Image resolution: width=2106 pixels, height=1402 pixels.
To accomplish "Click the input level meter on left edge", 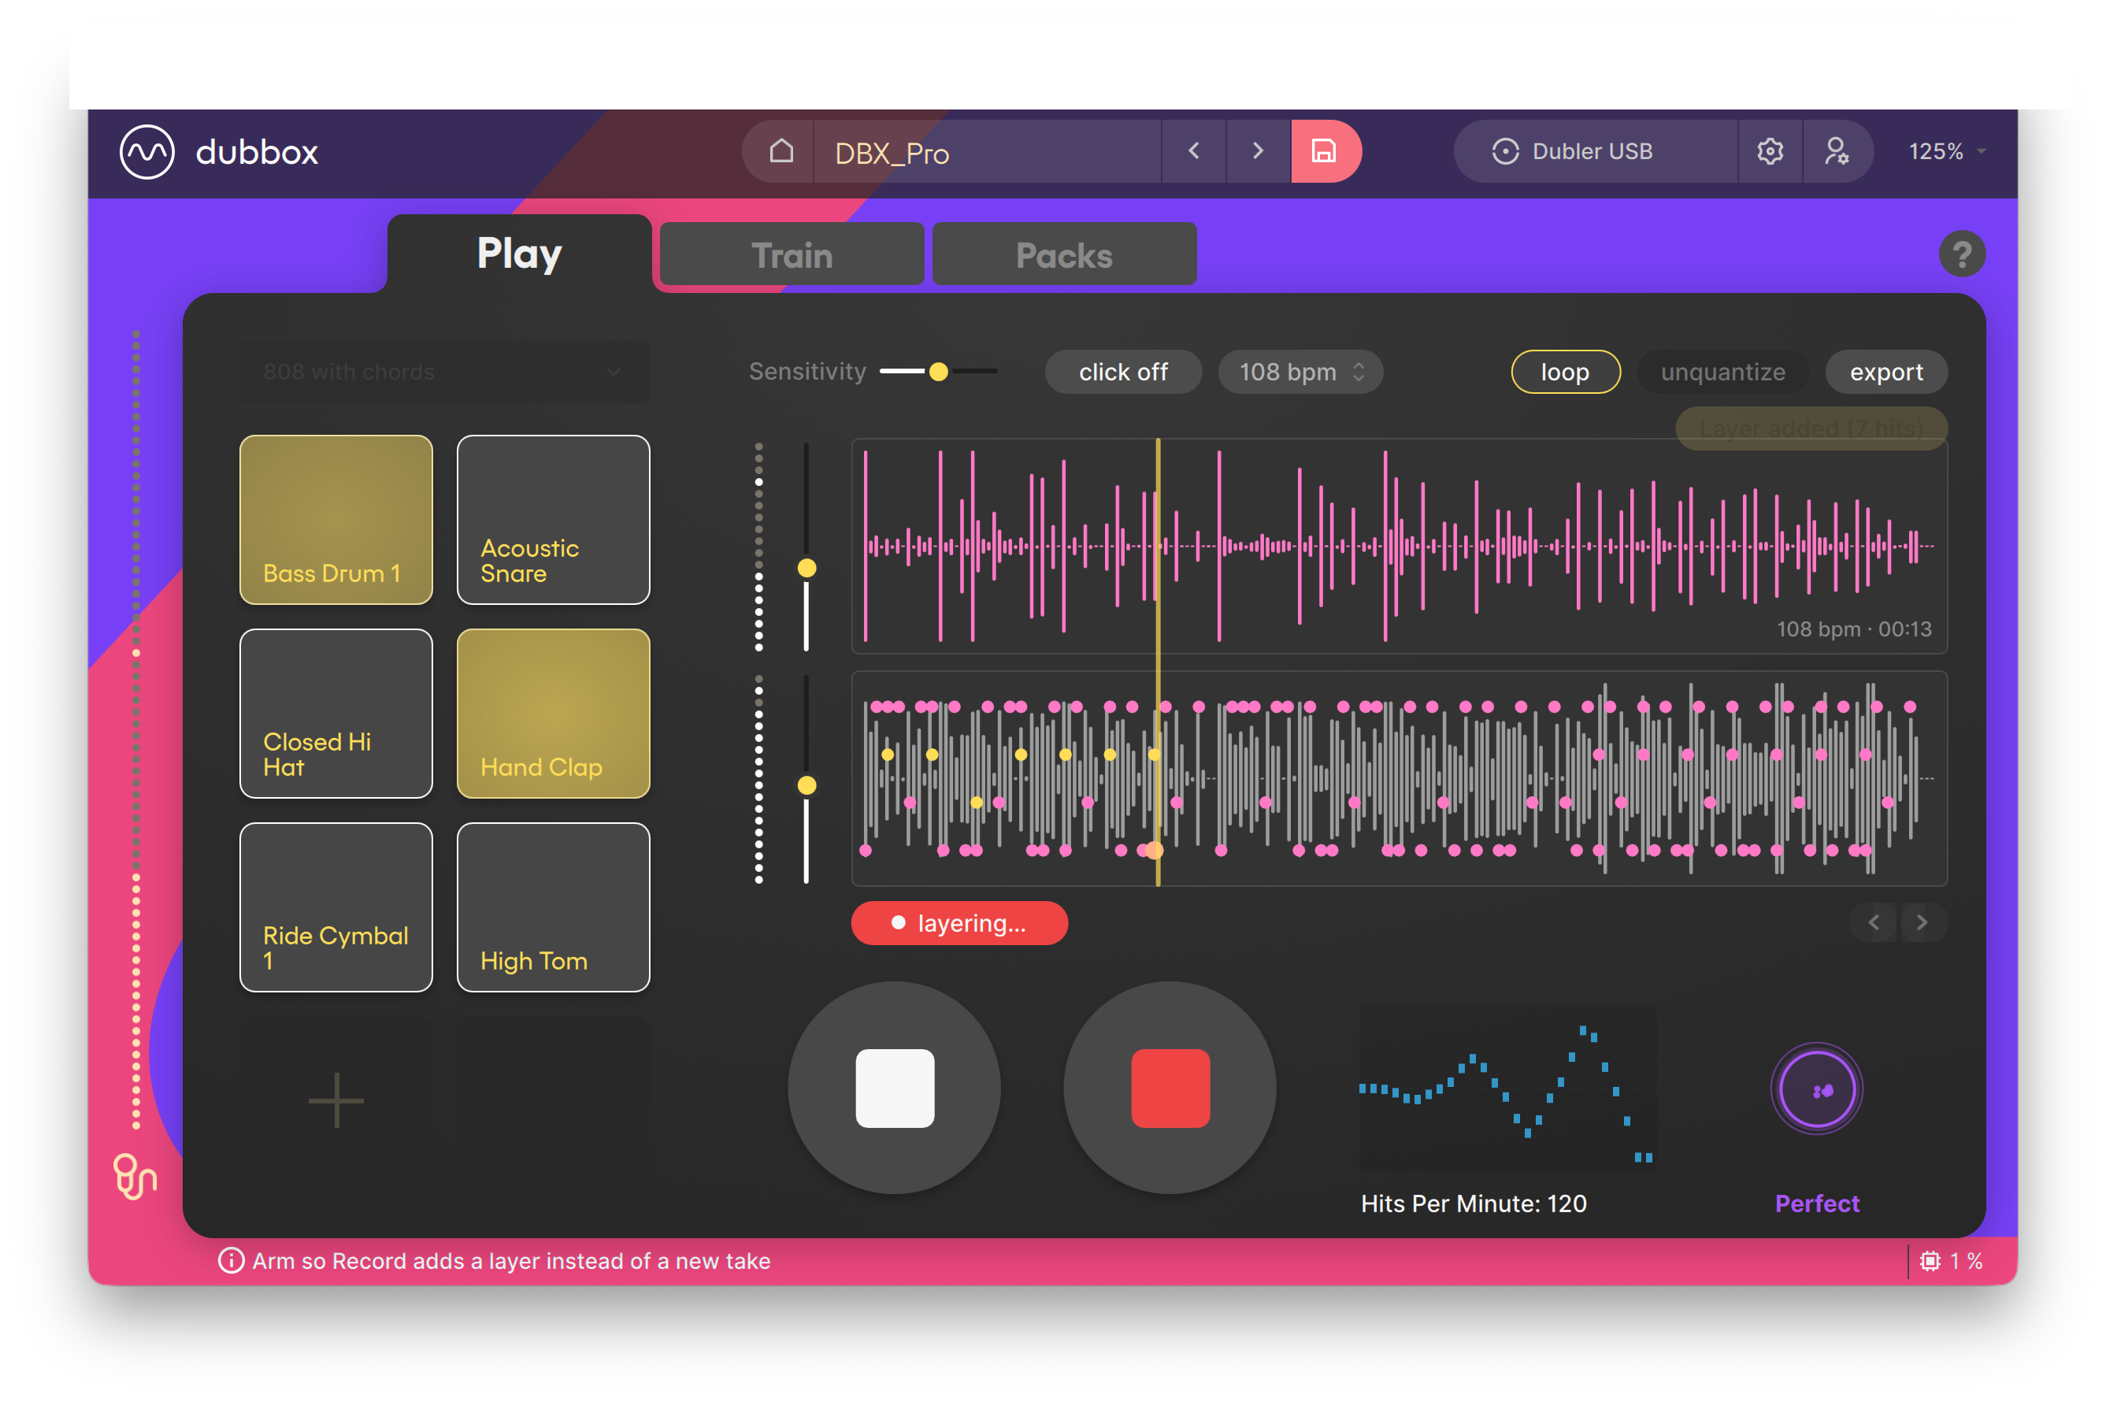I will [x=136, y=729].
